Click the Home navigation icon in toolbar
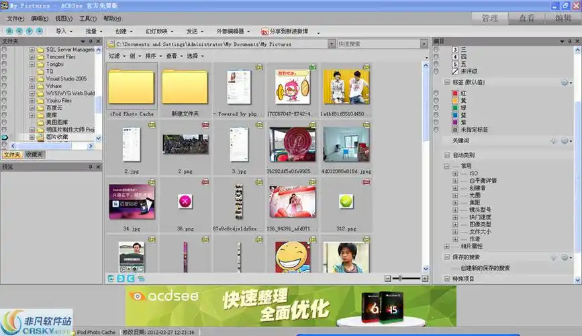582x336 pixels. 9,31
